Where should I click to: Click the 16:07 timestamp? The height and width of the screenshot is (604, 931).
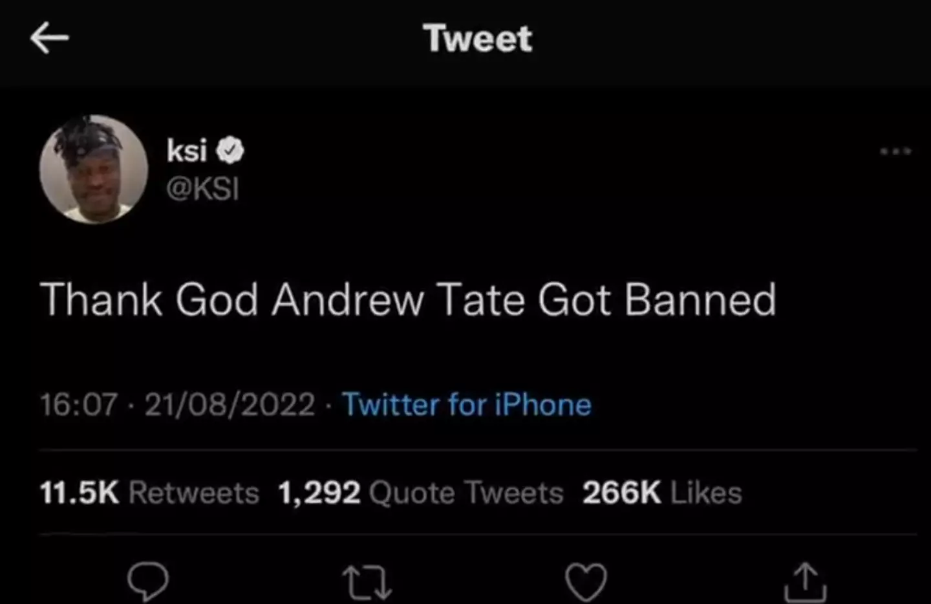pos(78,405)
